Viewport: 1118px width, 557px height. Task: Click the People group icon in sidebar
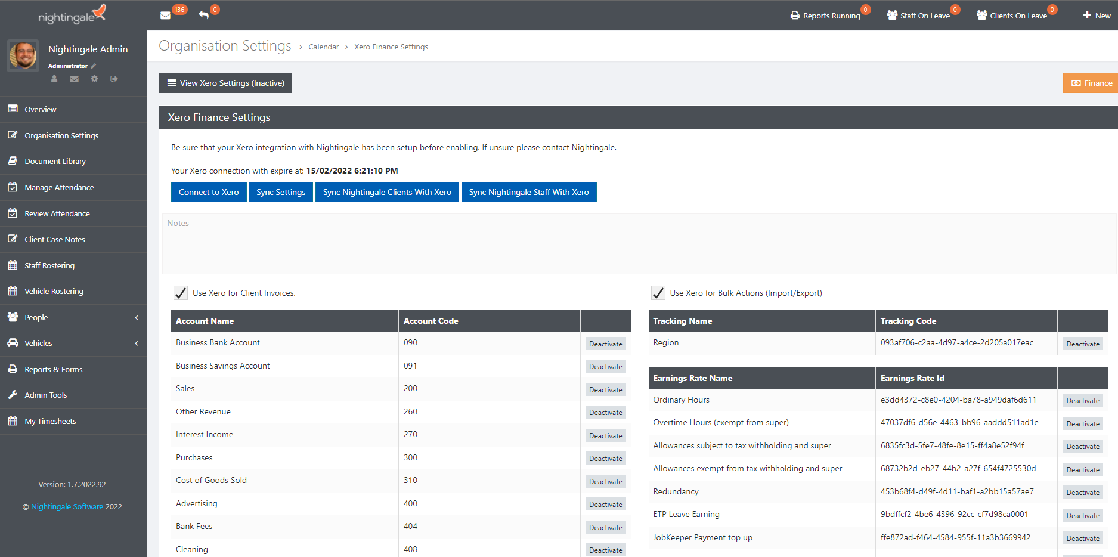(13, 317)
